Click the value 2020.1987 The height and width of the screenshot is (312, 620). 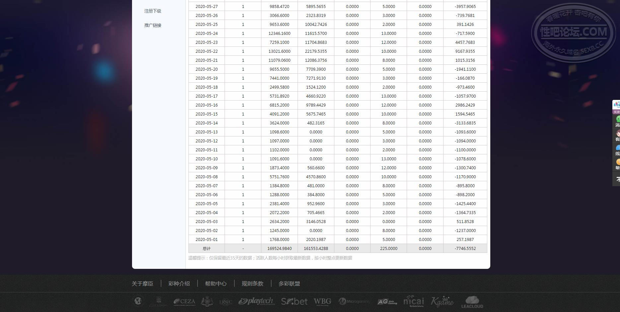(x=316, y=239)
